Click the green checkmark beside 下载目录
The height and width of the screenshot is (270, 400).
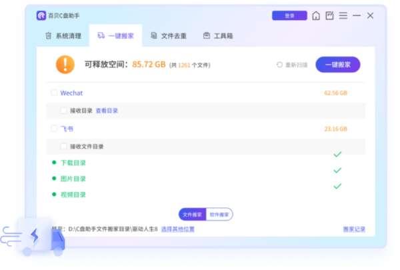337,155
